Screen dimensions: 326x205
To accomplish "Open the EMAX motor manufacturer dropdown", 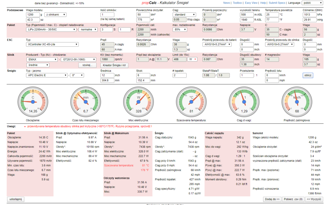I will pyautogui.click(x=42, y=59).
